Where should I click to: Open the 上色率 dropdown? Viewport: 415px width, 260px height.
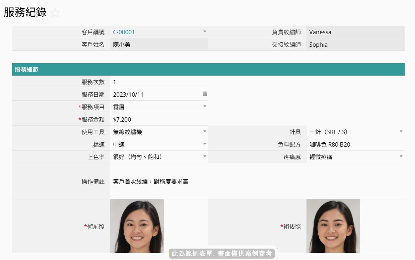tap(205, 156)
